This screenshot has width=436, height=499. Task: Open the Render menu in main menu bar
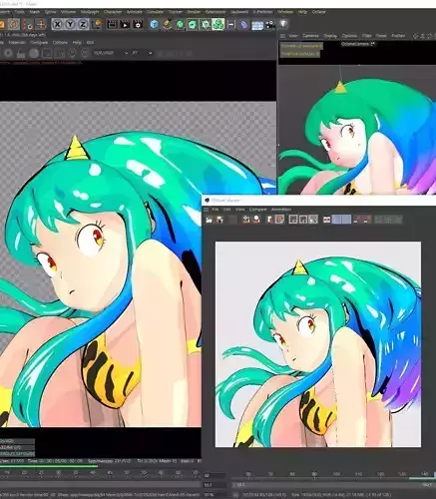(194, 12)
